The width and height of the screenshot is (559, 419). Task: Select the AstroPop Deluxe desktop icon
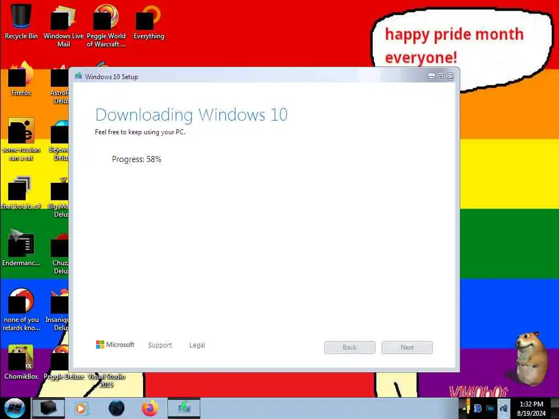pos(59,83)
